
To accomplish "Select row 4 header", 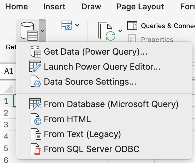I will point(7,136).
